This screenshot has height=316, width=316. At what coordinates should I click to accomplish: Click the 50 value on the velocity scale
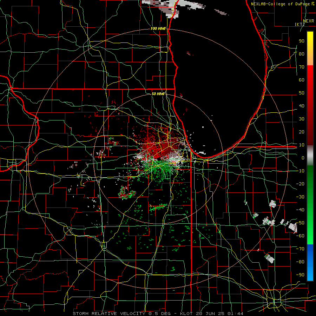302,93
